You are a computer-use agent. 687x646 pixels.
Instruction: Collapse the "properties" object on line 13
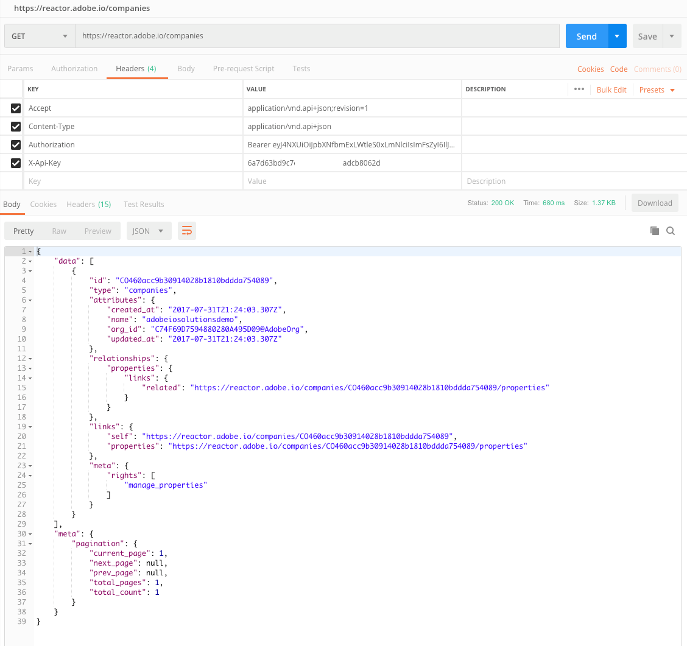(30, 369)
